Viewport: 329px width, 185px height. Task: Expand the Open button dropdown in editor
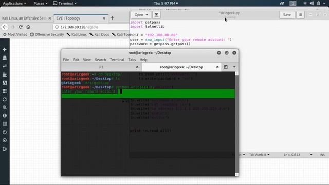pos(147,15)
